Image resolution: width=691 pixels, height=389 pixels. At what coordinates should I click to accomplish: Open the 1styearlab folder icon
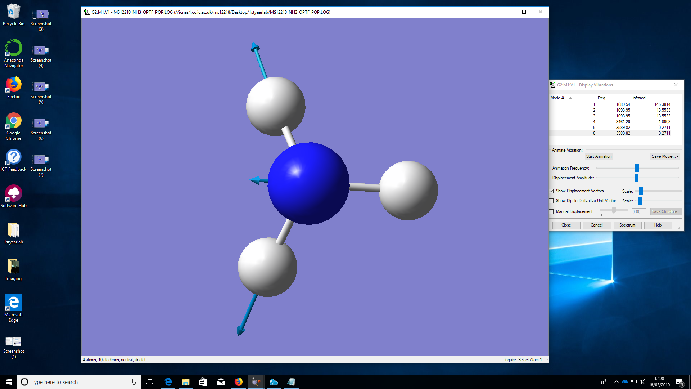point(14,233)
